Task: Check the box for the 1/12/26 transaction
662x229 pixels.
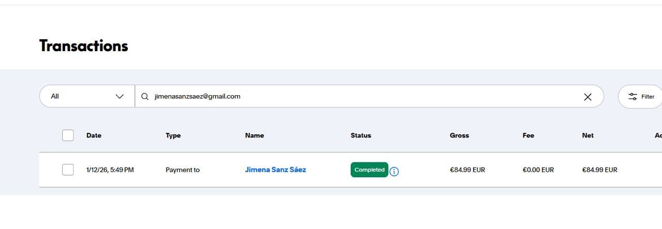Action: [68, 170]
